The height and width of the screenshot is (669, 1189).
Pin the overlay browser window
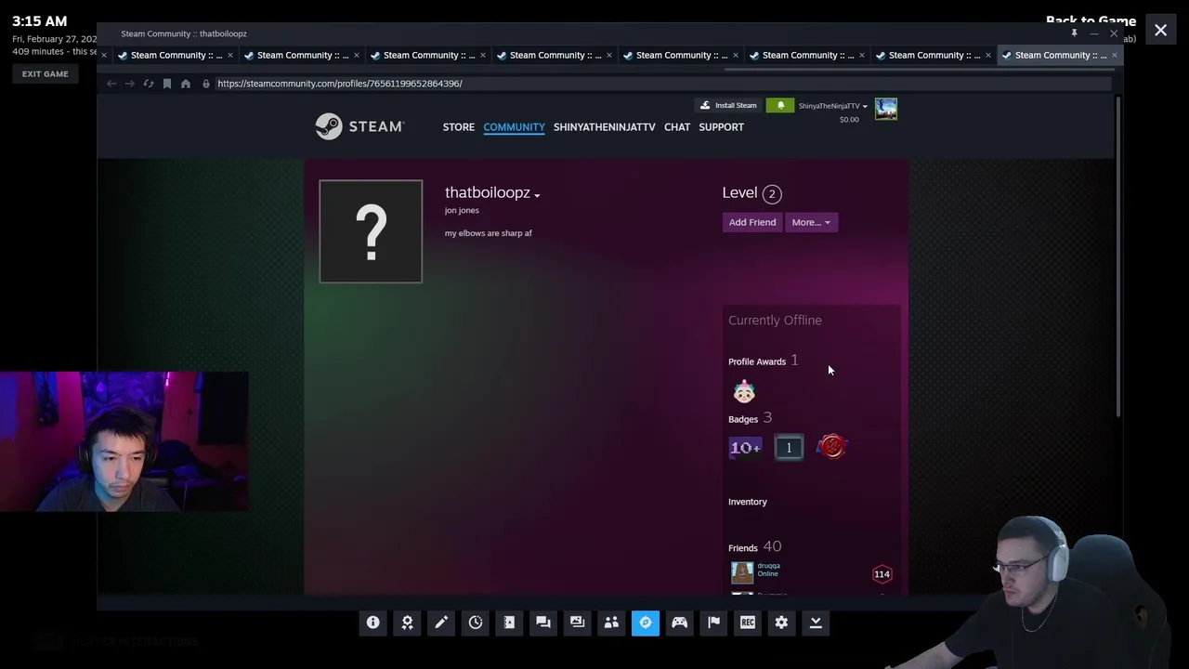click(1074, 33)
